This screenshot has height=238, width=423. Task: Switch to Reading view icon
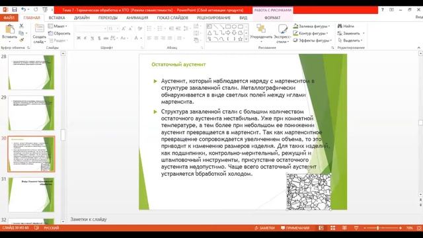pos(344,228)
